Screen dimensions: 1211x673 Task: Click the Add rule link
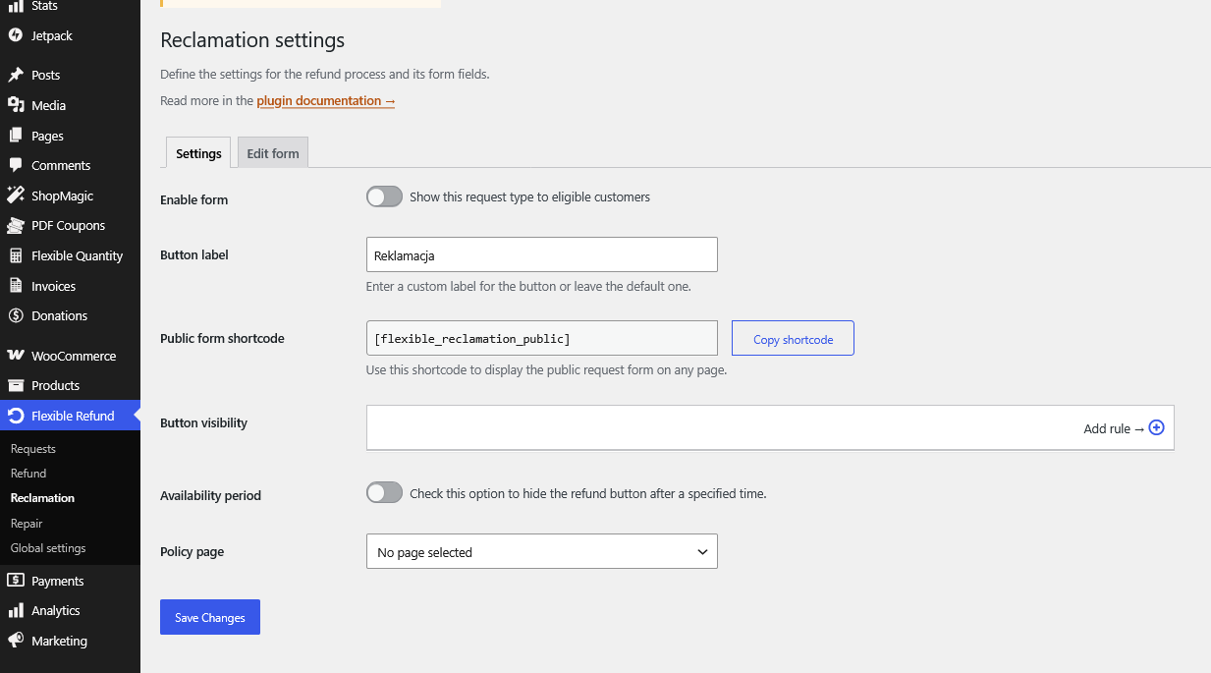(x=1114, y=428)
